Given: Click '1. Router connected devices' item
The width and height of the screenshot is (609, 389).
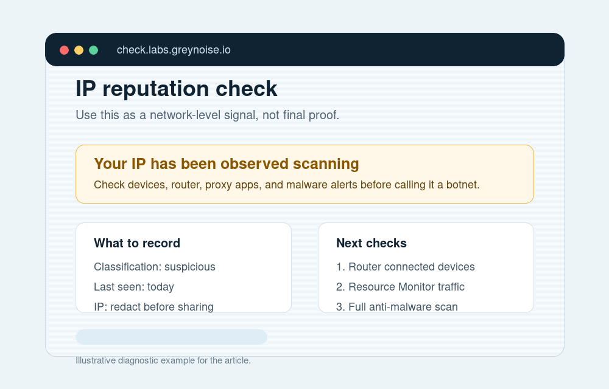Looking at the screenshot, I should pos(406,267).
